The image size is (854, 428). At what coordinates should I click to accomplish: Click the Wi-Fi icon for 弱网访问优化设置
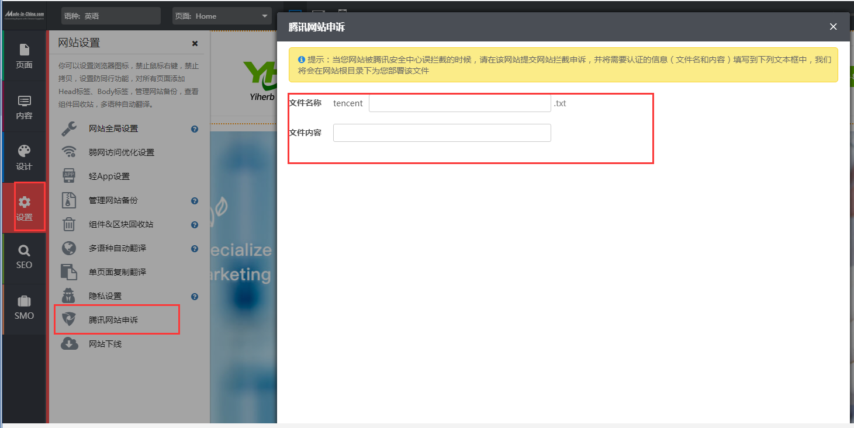tap(69, 152)
